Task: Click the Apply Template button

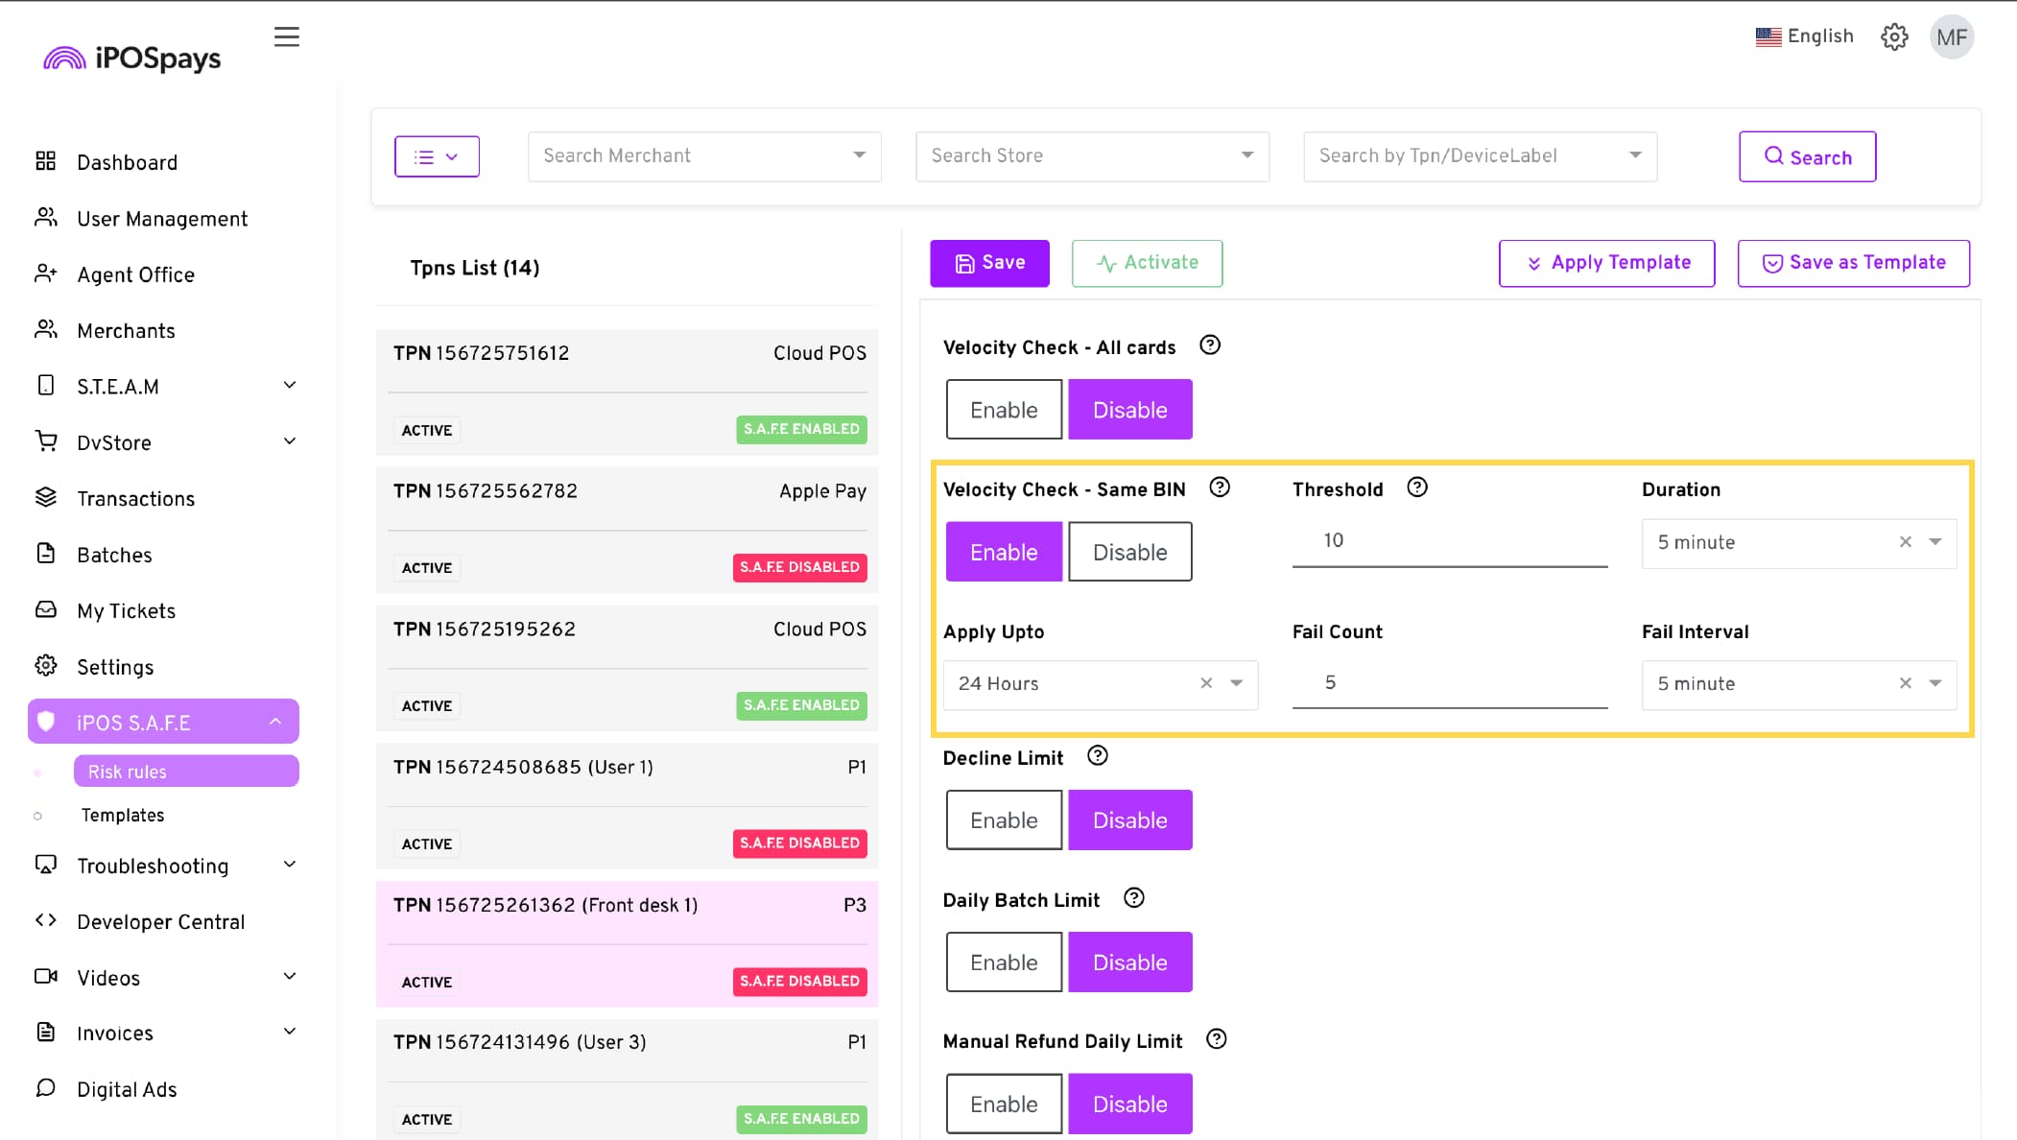Action: point(1606,263)
